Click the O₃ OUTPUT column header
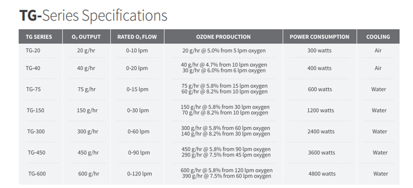 pos(86,37)
